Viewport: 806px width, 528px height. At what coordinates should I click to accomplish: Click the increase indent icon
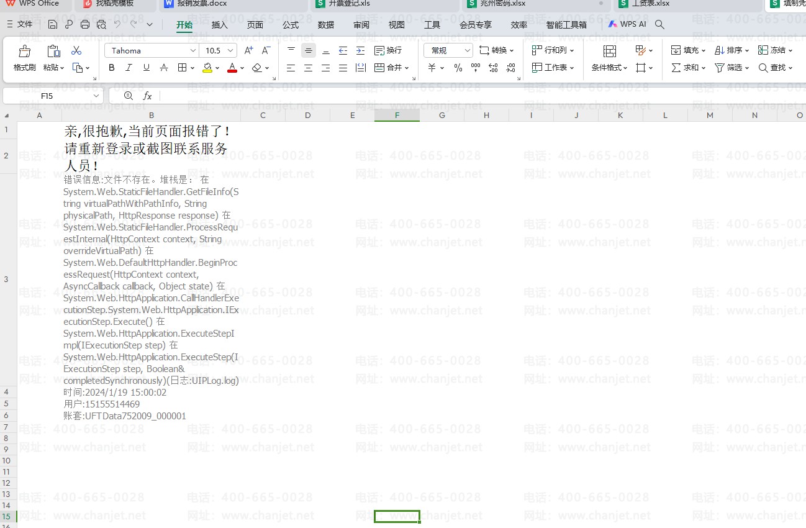click(360, 50)
